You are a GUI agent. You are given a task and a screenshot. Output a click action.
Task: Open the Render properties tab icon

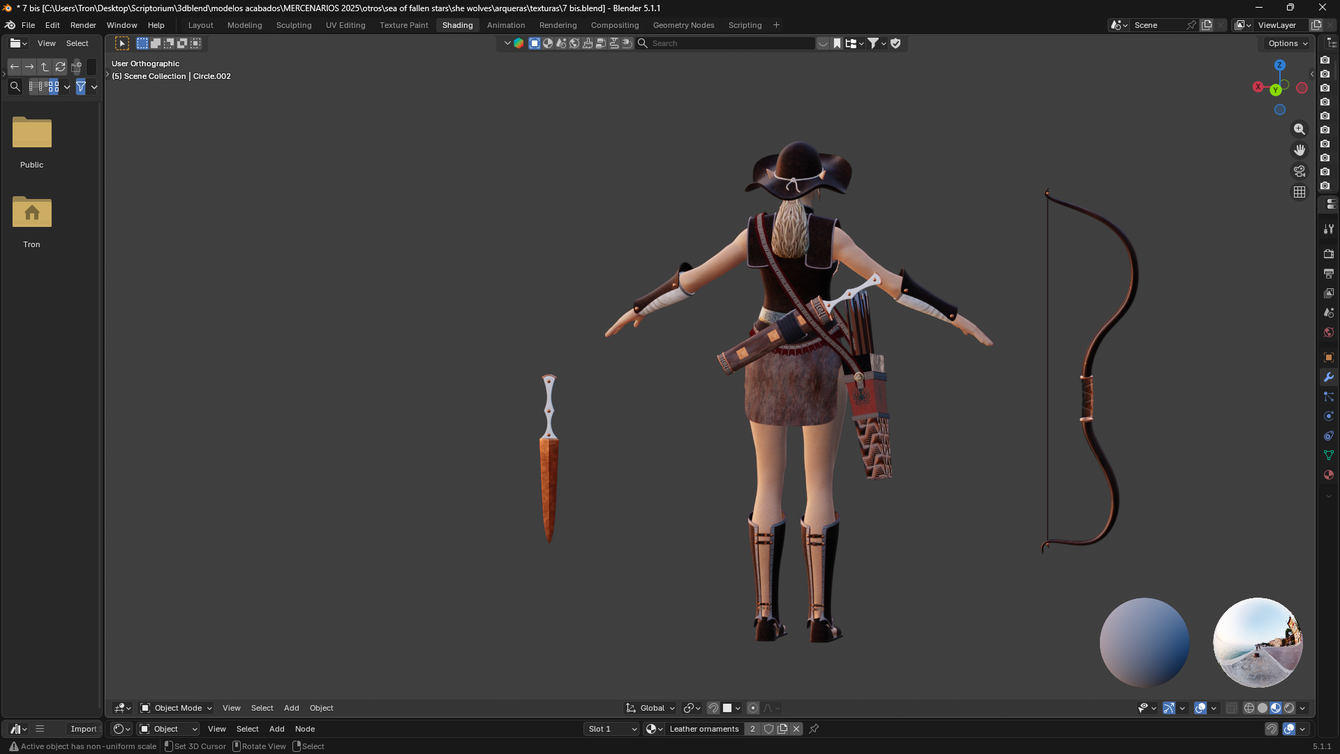point(1328,254)
